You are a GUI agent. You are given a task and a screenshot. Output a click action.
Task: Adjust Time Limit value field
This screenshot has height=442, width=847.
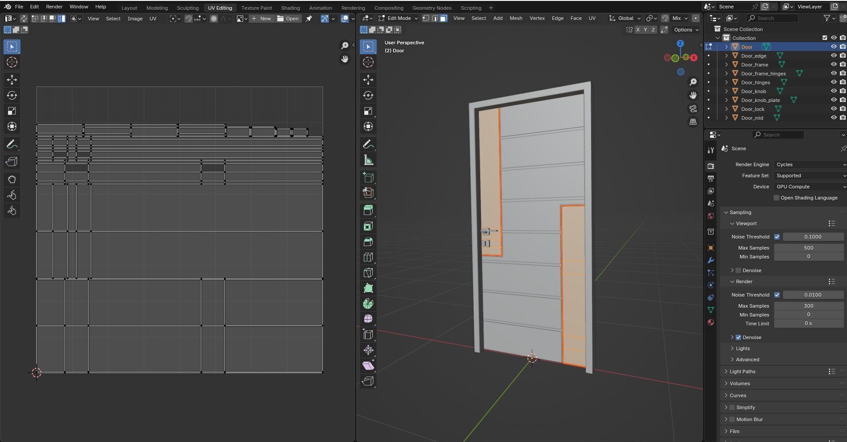(809, 324)
